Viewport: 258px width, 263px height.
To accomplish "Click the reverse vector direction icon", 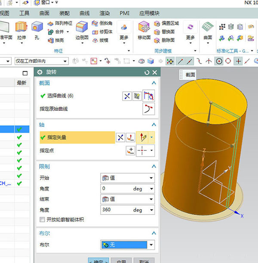I will click(x=120, y=138).
